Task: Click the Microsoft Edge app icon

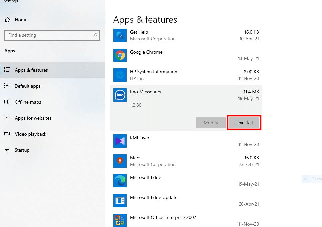Action: (x=120, y=181)
